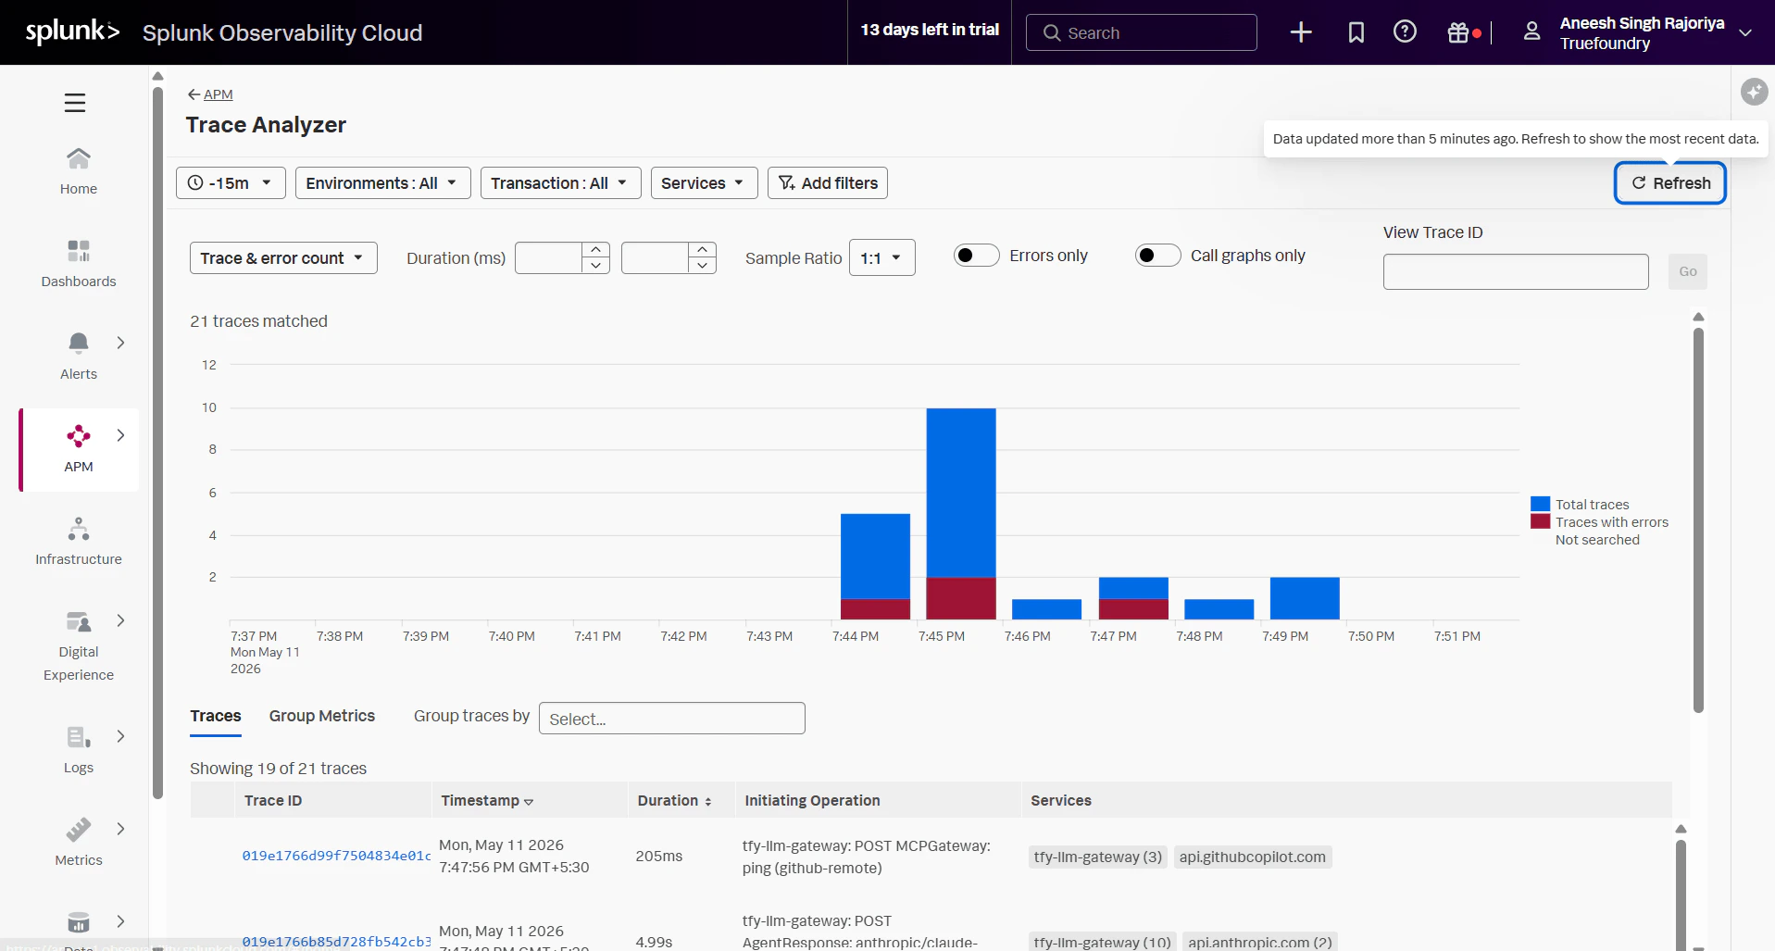Click Add filters button
The width and height of the screenshot is (1775, 951).
point(828,183)
